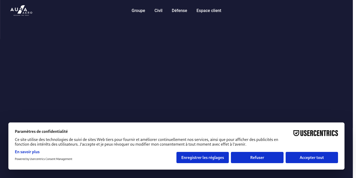
Task: Click the AERO text in the logo
Action: tap(28, 13)
